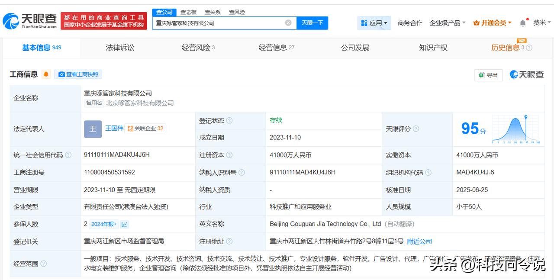Open 附近公司 link
Viewport: 554px width, 280px height.
click(x=420, y=241)
